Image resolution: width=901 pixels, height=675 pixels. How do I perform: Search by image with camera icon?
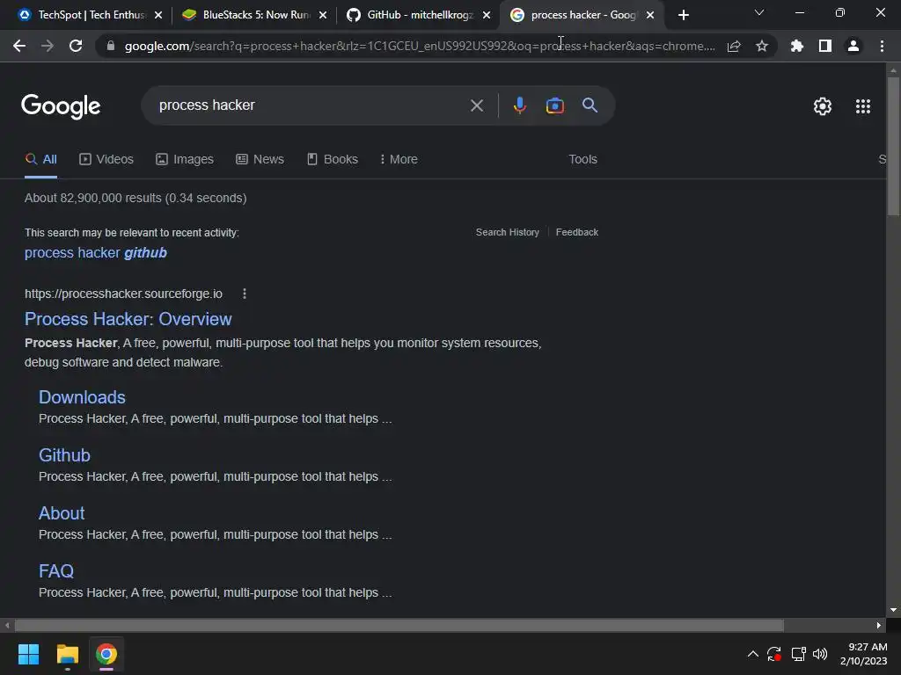(x=554, y=105)
